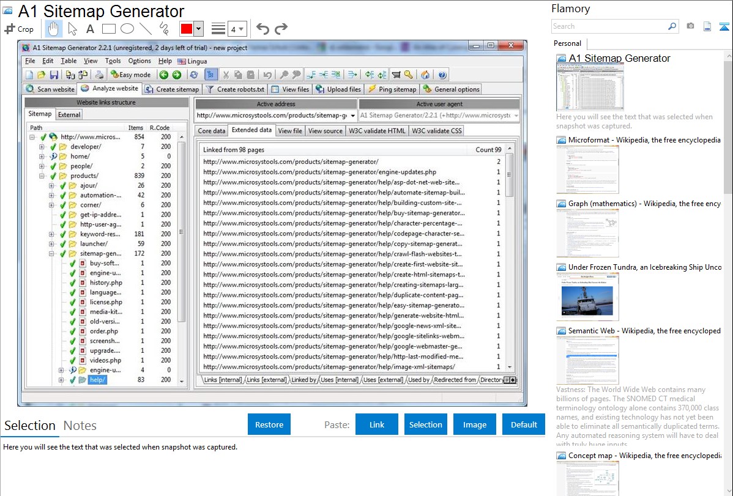Viewport: 733px width, 496px height.
Task: Open the Options menu
Action: (x=140, y=61)
